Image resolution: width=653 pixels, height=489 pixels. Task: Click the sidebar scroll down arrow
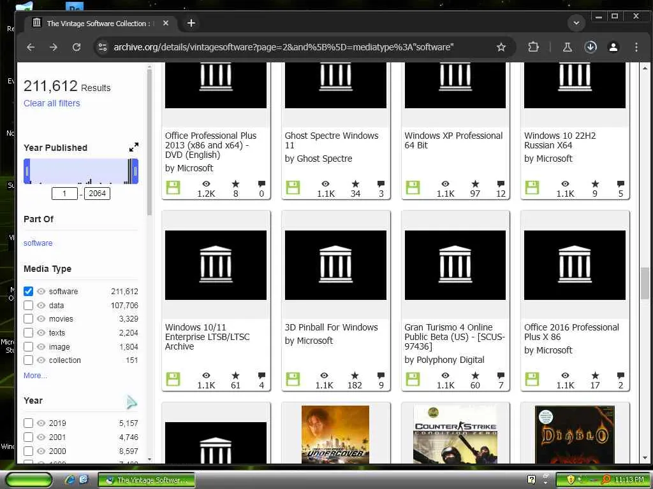[x=149, y=460]
